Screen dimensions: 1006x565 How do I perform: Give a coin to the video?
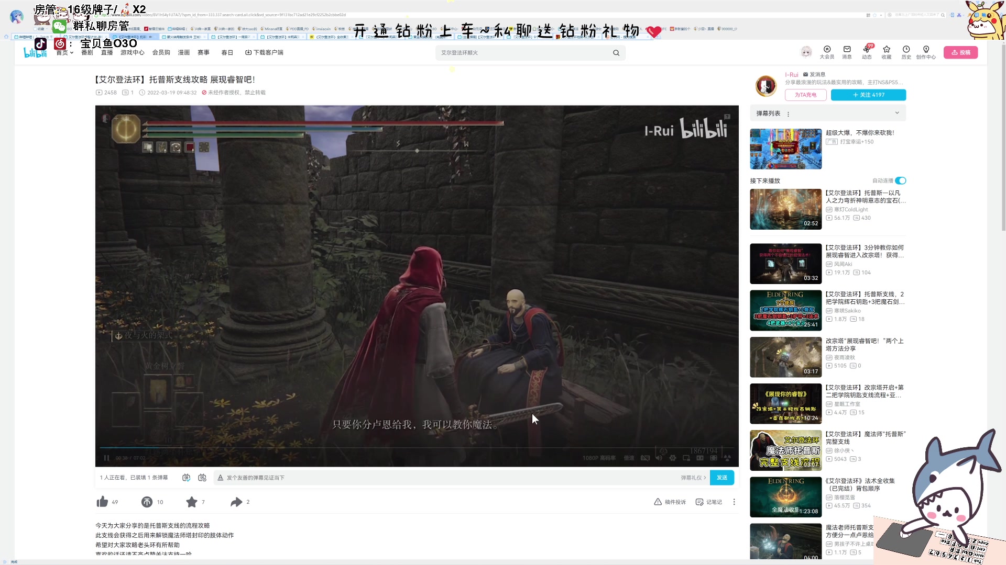(147, 502)
